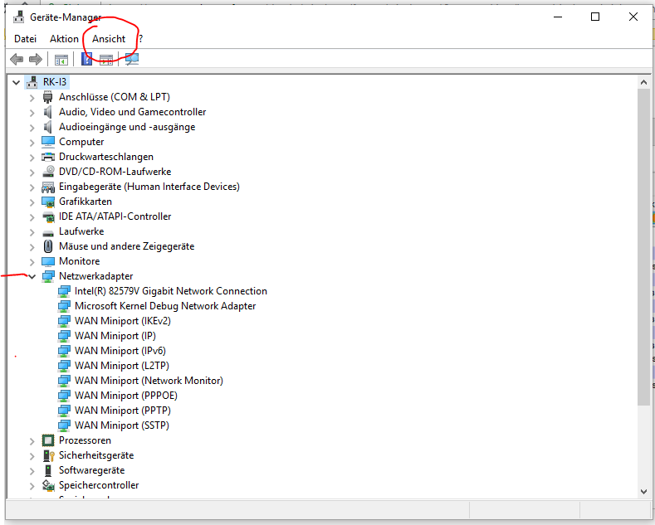Click the scrollbar down arrow
Viewport: 655px width, 525px height.
[x=643, y=492]
